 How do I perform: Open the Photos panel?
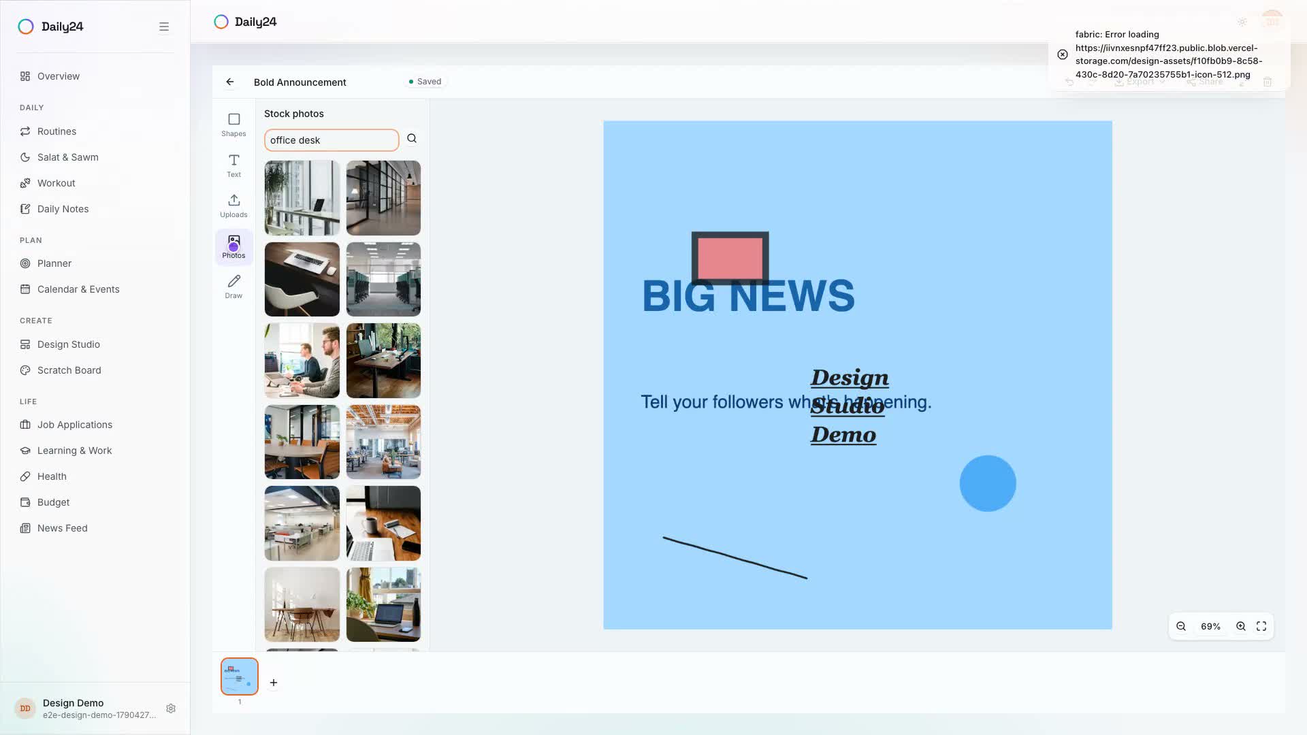(233, 246)
